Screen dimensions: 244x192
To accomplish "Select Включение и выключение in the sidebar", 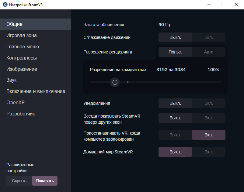I will 36,91.
